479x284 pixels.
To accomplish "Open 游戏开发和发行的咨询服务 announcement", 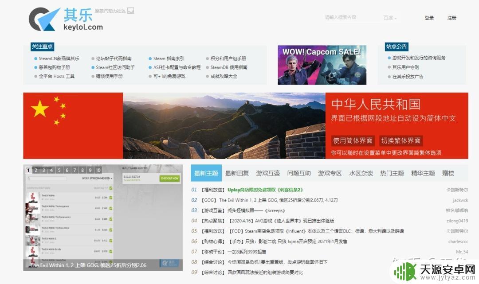I will tap(419, 58).
